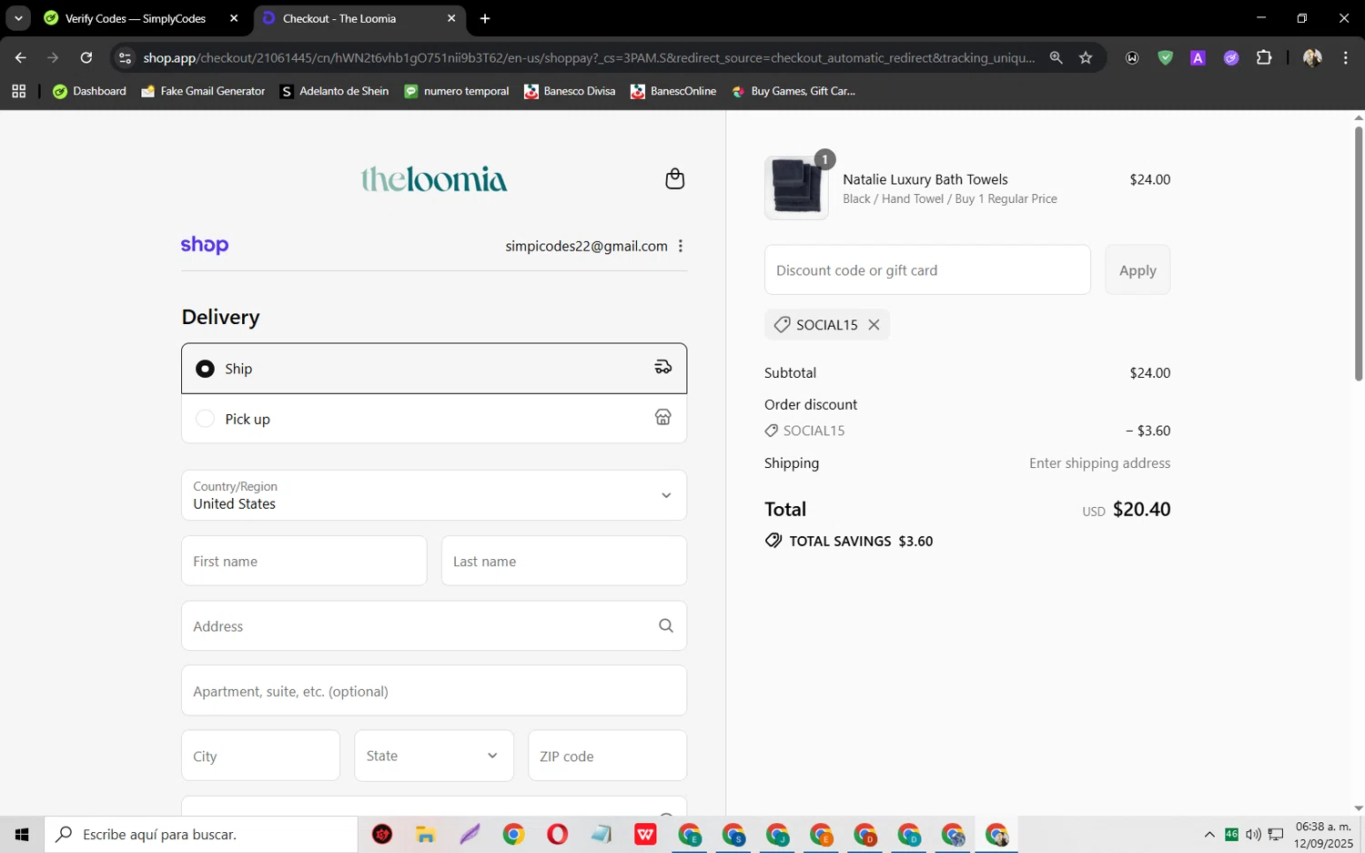
Task: Open the State dropdown
Action: 434,756
